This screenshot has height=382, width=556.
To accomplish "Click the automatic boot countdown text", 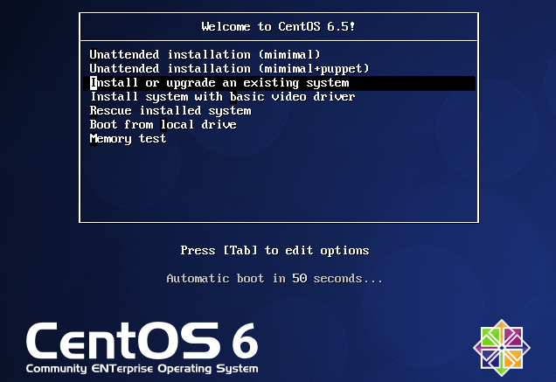I will coord(275,279).
